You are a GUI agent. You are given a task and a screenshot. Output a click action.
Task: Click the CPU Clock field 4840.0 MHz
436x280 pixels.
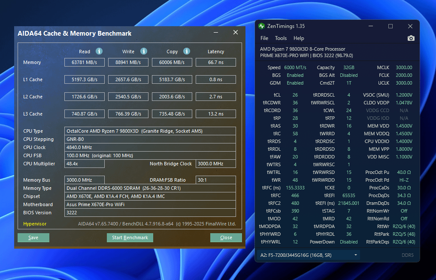[150, 147]
